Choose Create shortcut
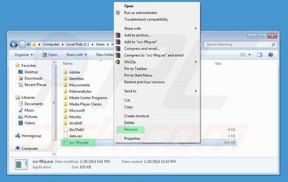This screenshot has width=288, height=182. tap(136, 116)
